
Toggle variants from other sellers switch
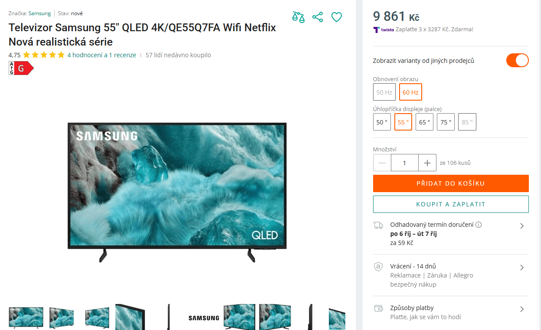pyautogui.click(x=517, y=60)
